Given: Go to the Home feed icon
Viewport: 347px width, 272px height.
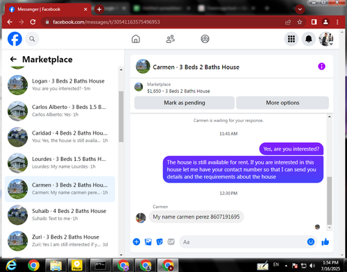Looking at the screenshot, I should [136, 39].
